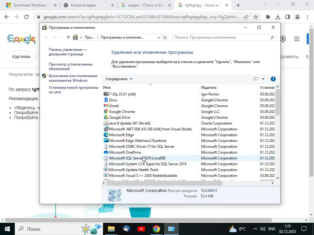The height and width of the screenshot is (235, 314).
Task: Select Microsoft System CLR Types row
Action: 189,164
